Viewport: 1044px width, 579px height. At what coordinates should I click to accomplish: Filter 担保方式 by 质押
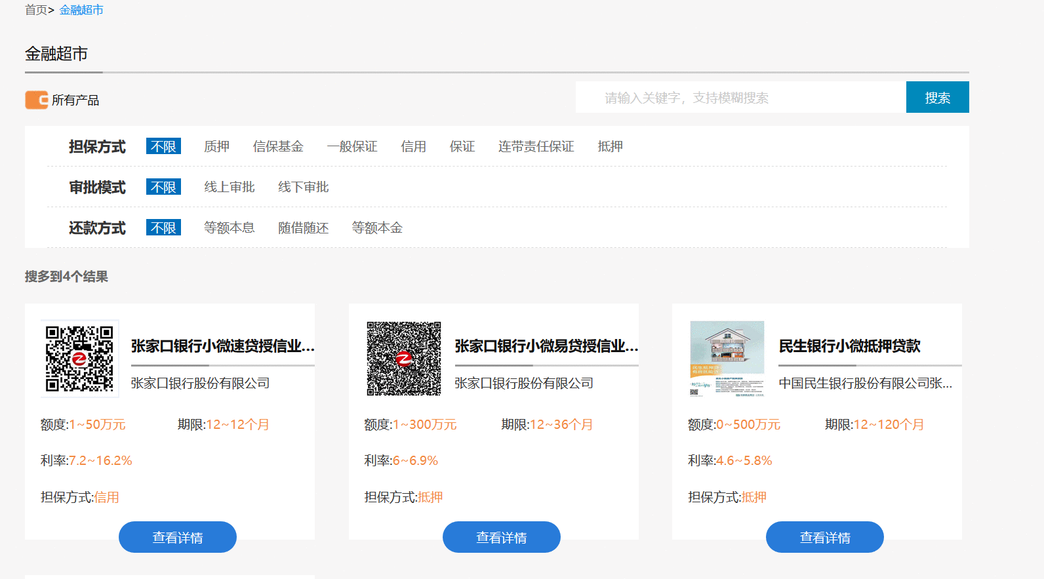(216, 146)
